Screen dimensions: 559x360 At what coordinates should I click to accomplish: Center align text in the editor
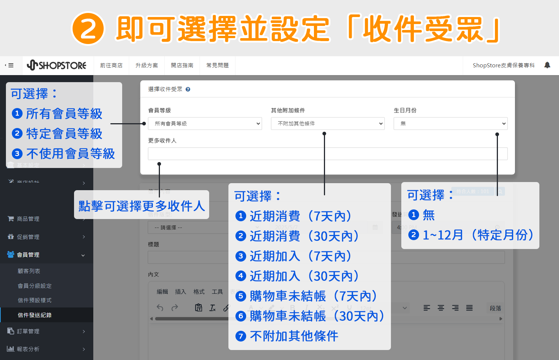click(x=441, y=308)
